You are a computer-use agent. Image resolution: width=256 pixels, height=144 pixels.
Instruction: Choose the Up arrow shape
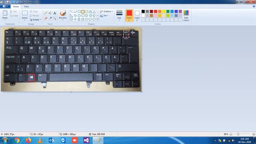pos(94,16)
